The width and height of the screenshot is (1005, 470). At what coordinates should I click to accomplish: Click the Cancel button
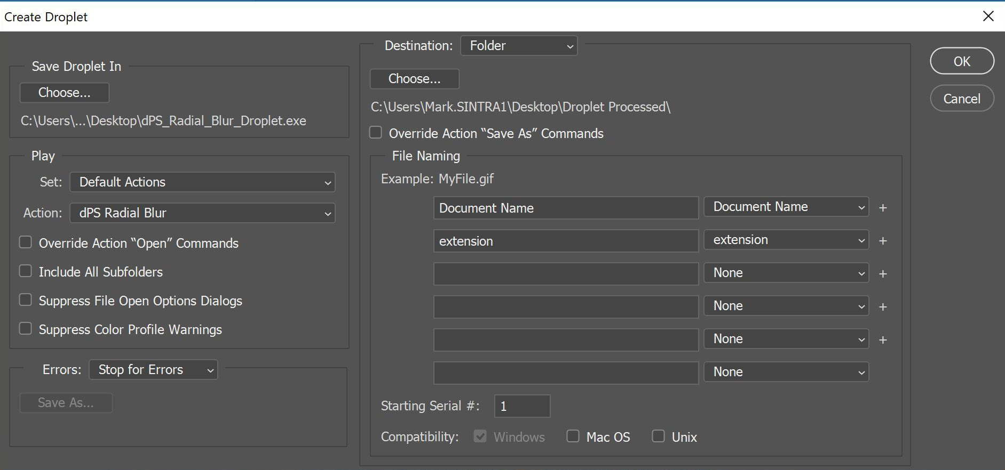[962, 99]
